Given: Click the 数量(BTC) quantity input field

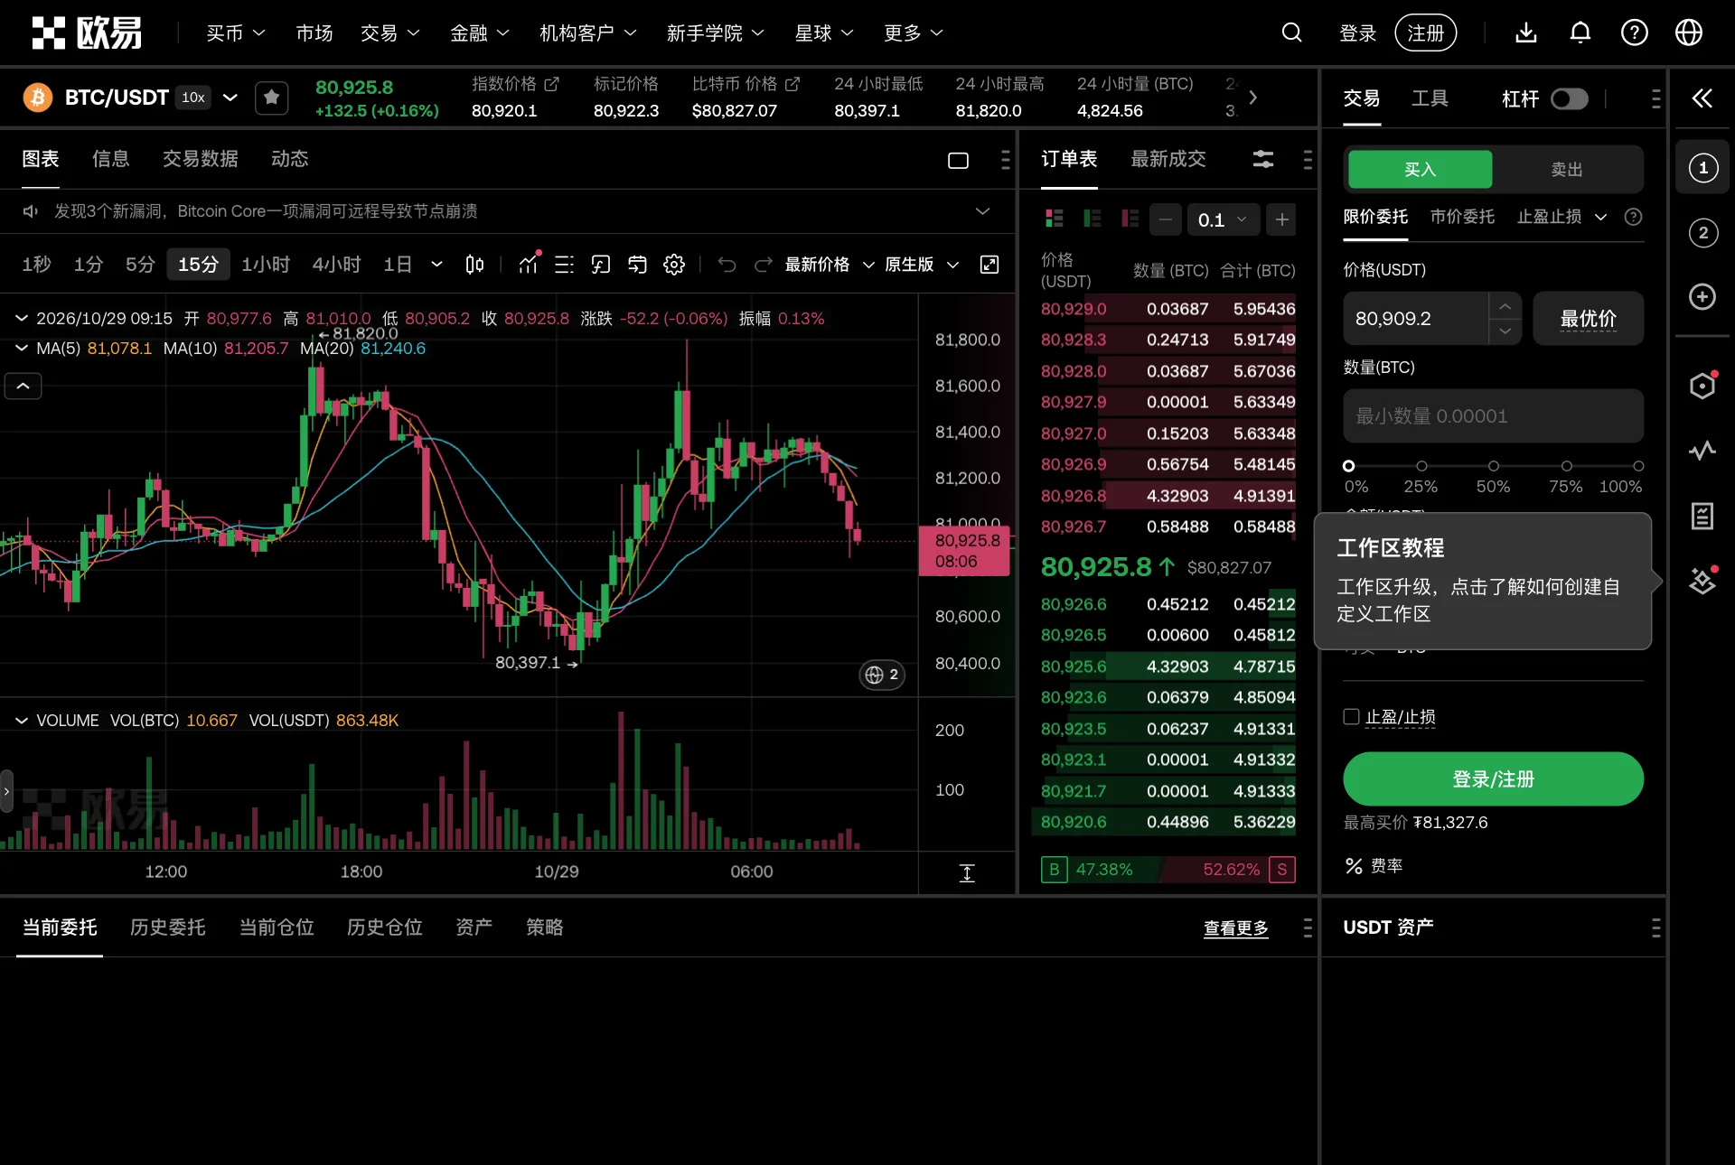Looking at the screenshot, I should (1493, 416).
